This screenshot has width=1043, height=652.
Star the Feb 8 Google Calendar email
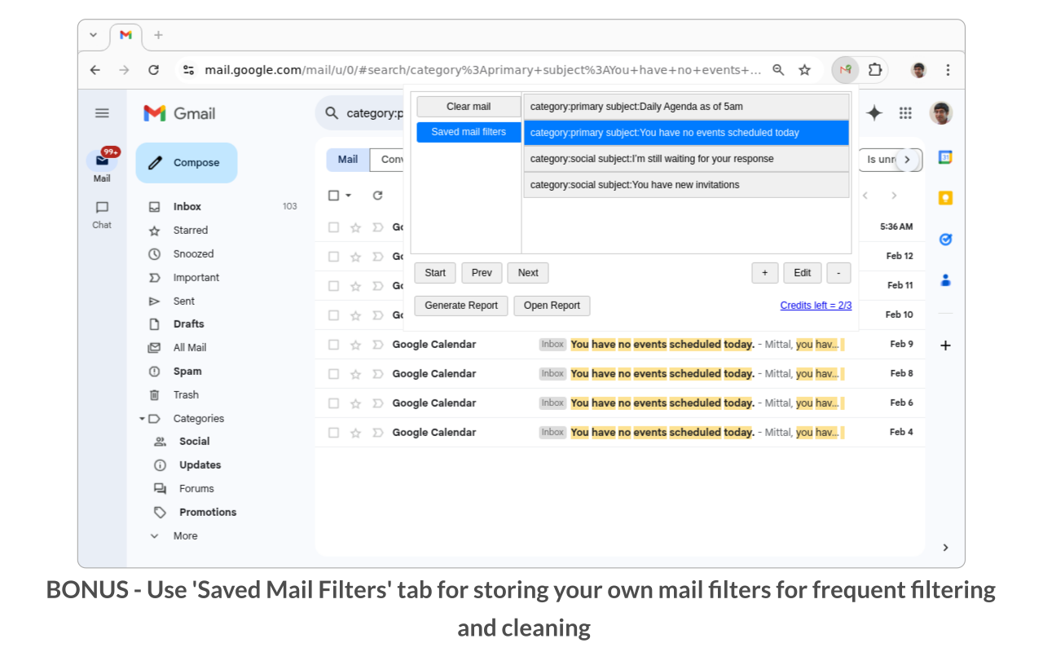tap(355, 374)
